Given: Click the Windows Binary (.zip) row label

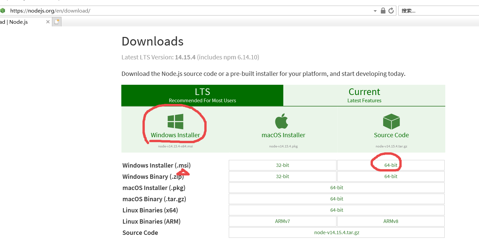Looking at the screenshot, I should (153, 176).
